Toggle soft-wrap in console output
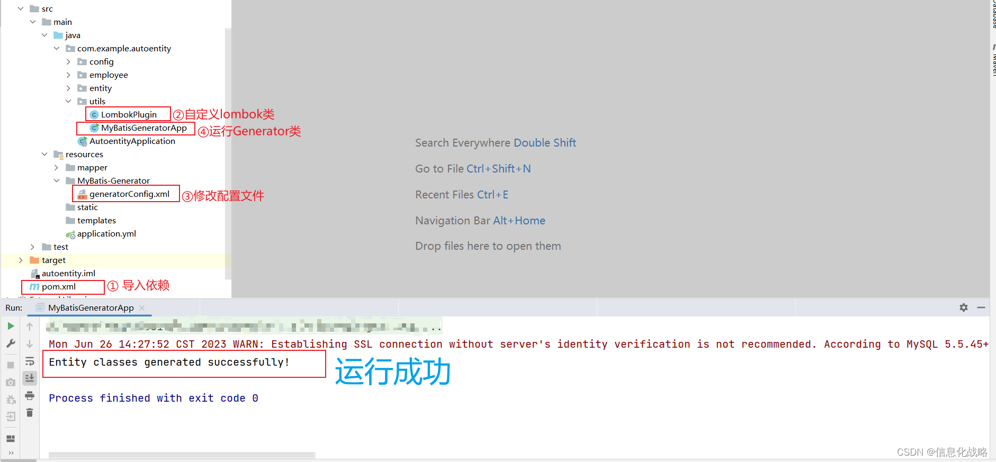Viewport: 996px width, 462px height. (30, 361)
